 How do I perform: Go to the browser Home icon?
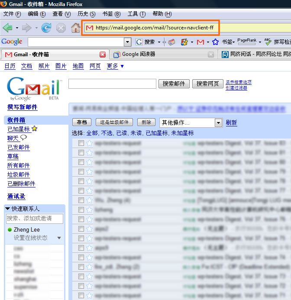(x=75, y=28)
